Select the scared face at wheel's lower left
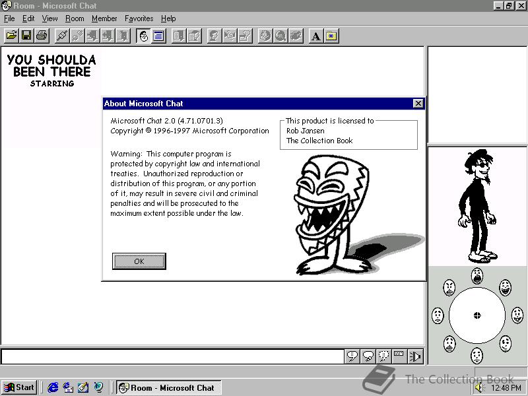The image size is (528, 396). [x=449, y=344]
